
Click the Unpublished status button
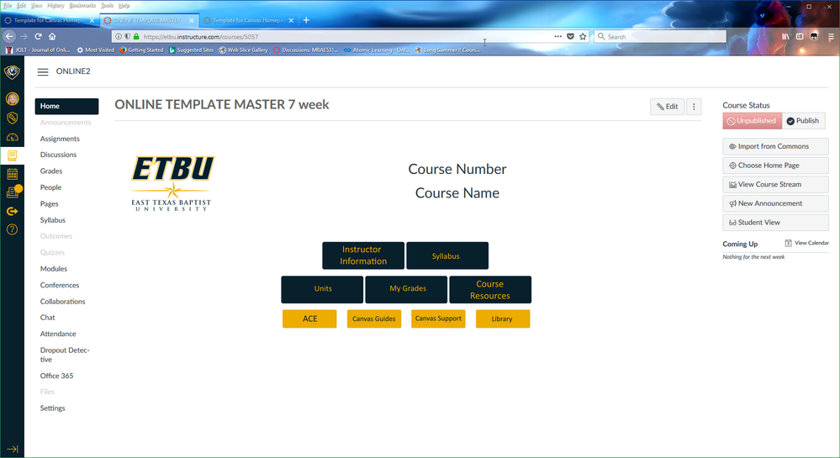pyautogui.click(x=753, y=121)
